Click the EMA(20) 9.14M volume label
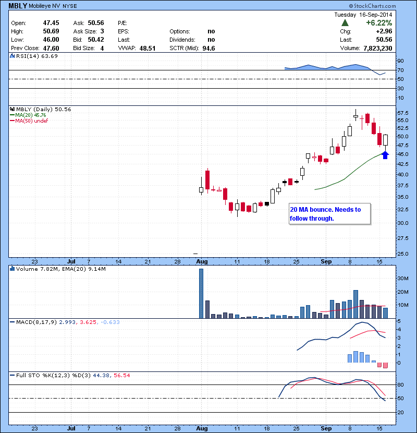The image size is (417, 433). coord(83,269)
